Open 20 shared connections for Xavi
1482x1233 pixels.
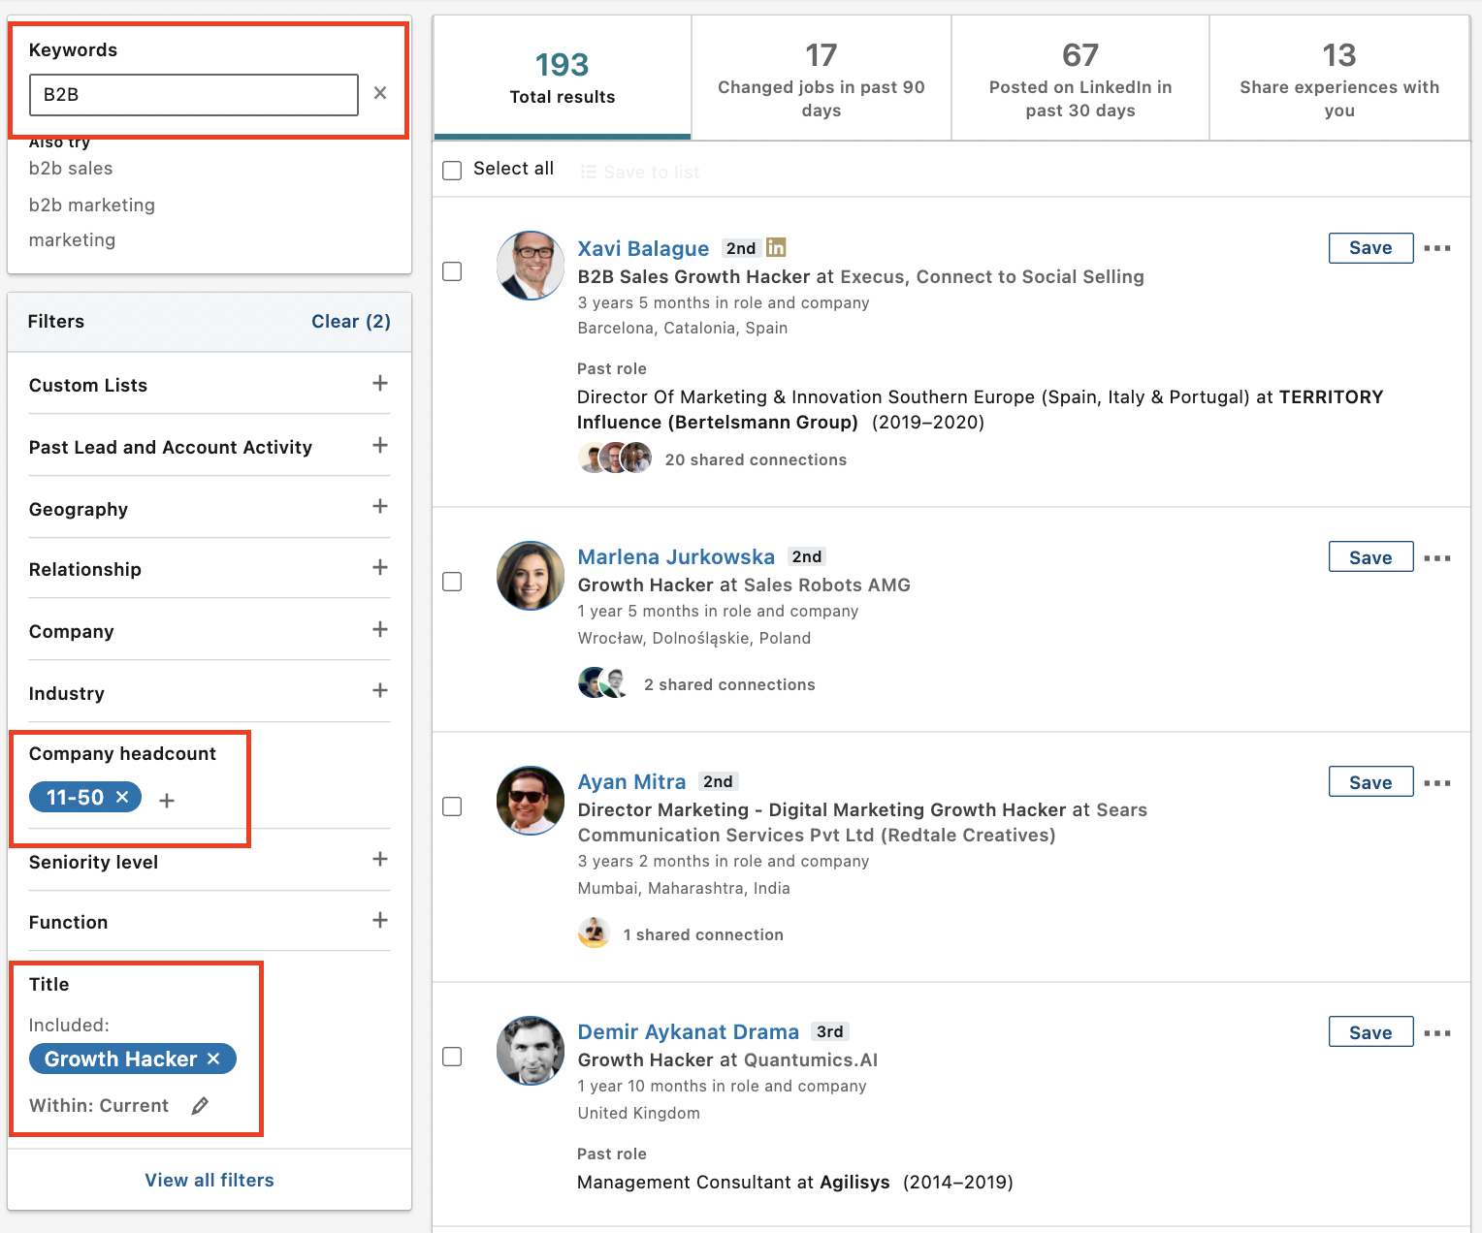tap(756, 459)
